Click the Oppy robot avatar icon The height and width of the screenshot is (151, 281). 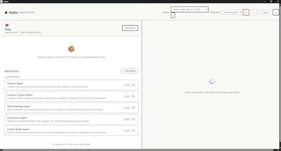tap(7, 25)
